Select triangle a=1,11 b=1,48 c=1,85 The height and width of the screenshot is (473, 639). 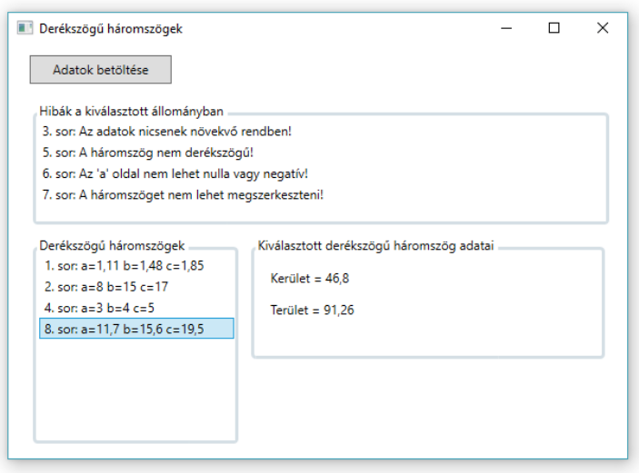pyautogui.click(x=124, y=267)
